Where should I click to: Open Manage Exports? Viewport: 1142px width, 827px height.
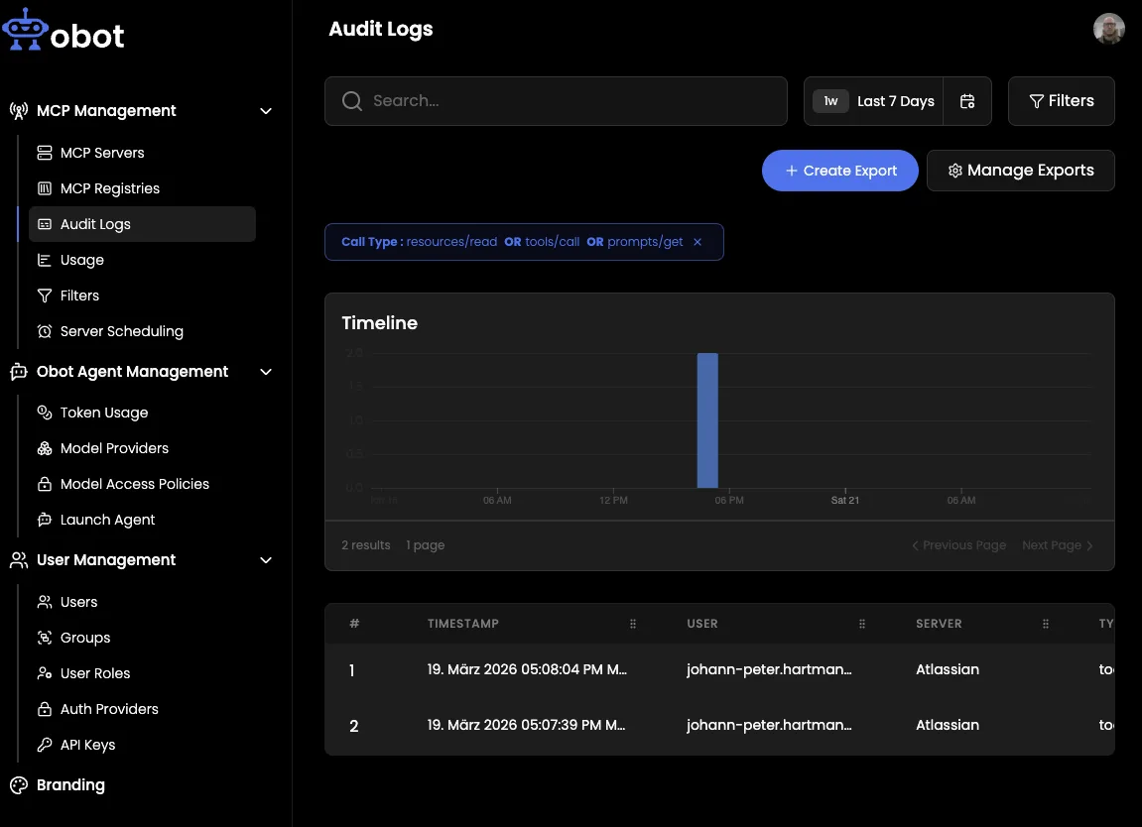1020,171
